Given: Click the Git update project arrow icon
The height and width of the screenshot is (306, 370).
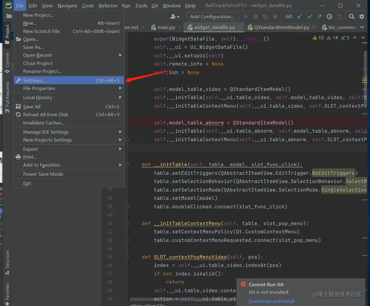Looking at the screenshot, I should click(300, 16).
